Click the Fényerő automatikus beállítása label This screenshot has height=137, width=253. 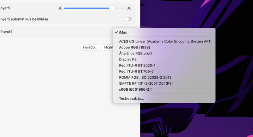pos(24,19)
